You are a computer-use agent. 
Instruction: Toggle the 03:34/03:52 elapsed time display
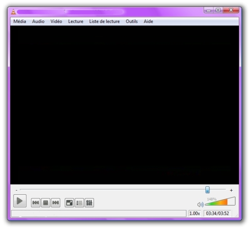tap(217, 213)
